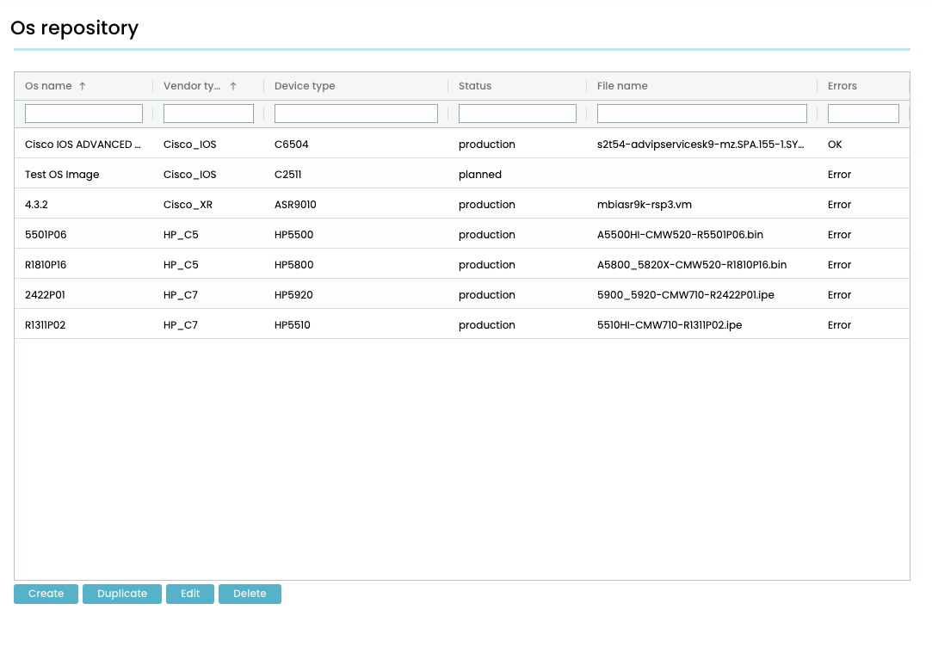Click the Duplicate button
This screenshot has height=653, width=932.
click(122, 594)
